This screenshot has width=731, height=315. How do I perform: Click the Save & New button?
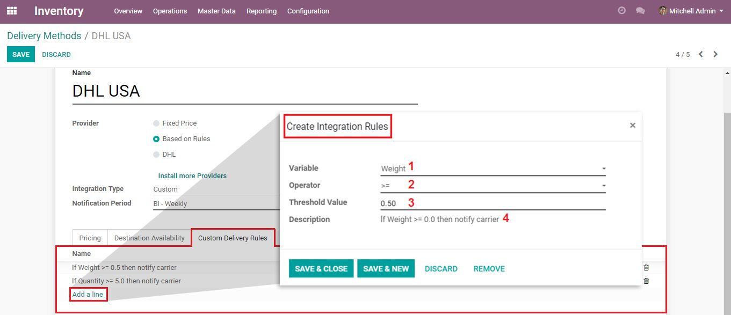click(x=386, y=269)
